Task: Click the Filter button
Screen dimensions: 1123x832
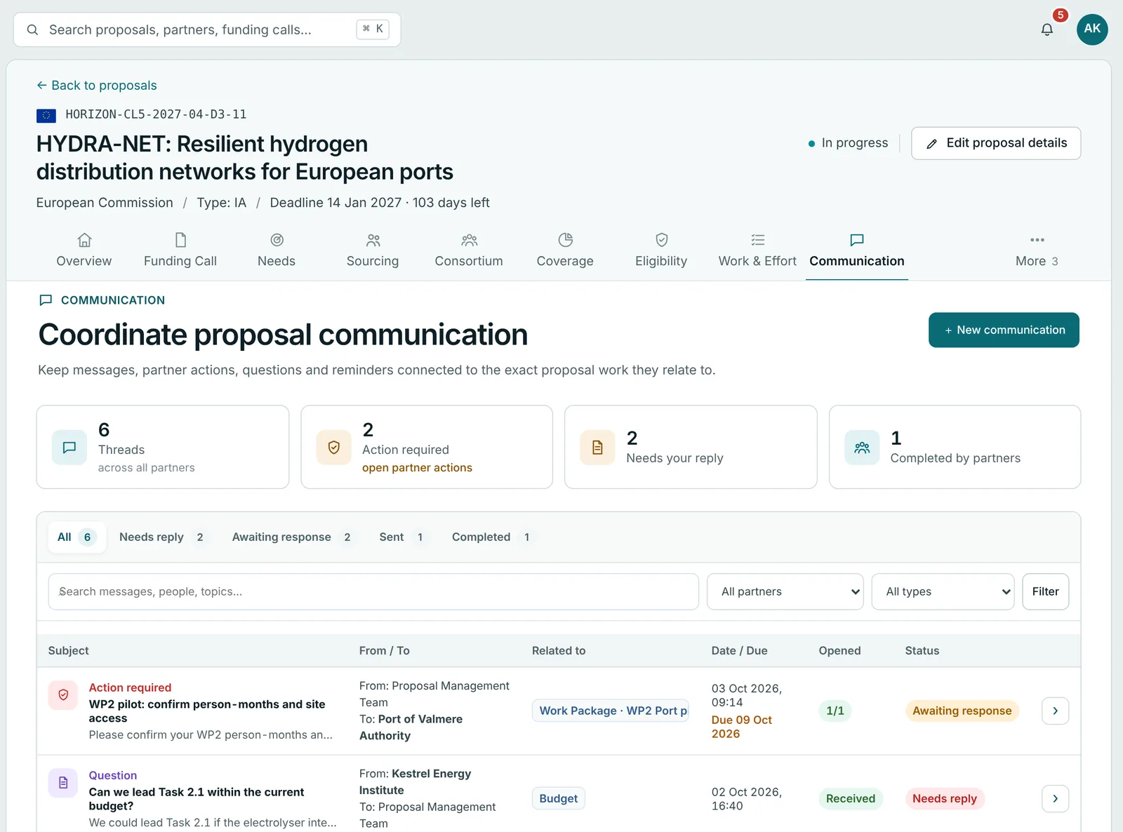Action: (1045, 591)
